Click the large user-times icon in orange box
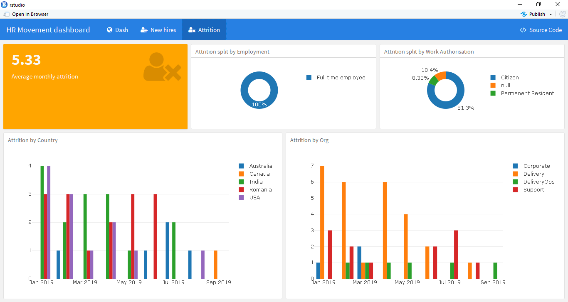 tap(162, 67)
